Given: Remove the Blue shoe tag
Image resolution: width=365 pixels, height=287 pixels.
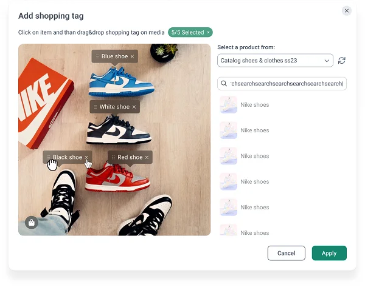Looking at the screenshot, I should pyautogui.click(x=133, y=56).
